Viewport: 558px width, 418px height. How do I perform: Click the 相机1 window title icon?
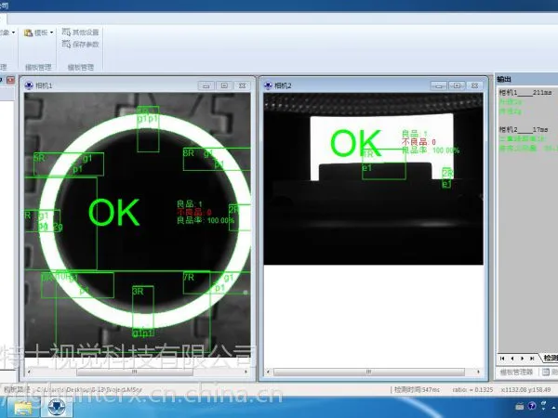pos(29,85)
